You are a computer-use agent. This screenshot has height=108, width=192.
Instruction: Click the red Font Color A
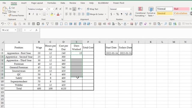pyautogui.click(x=58, y=14)
